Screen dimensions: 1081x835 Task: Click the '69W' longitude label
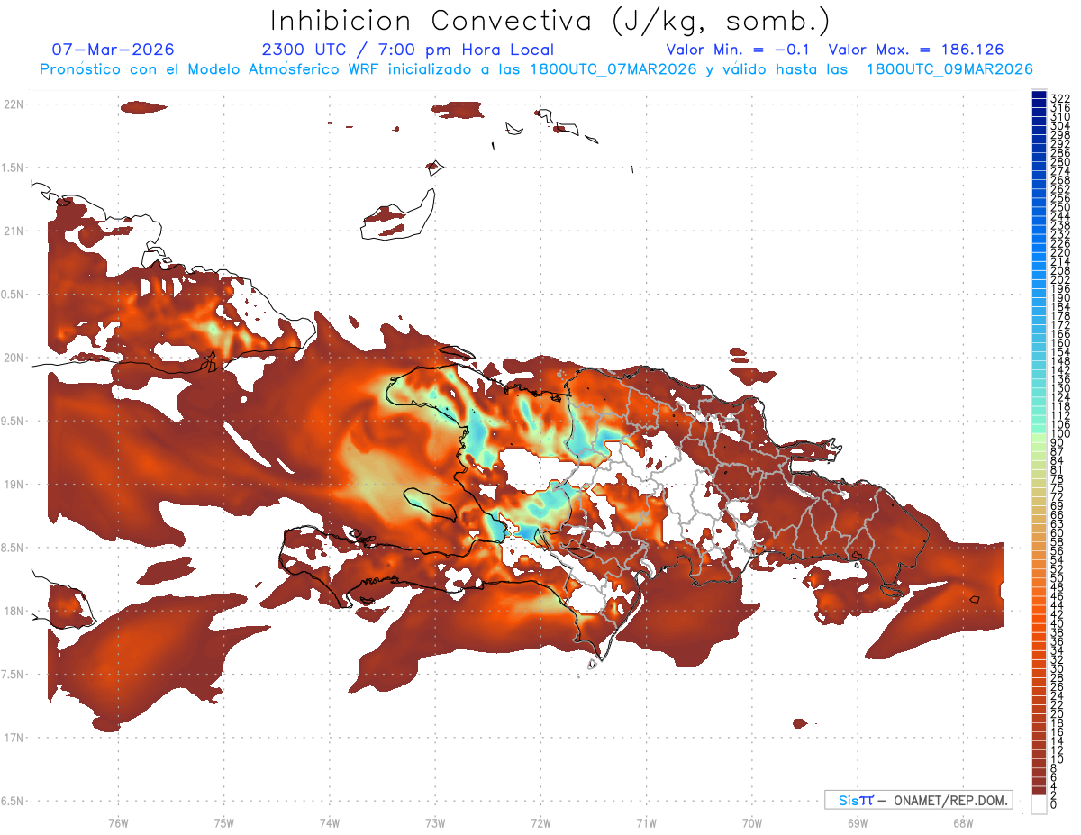pos(858,822)
